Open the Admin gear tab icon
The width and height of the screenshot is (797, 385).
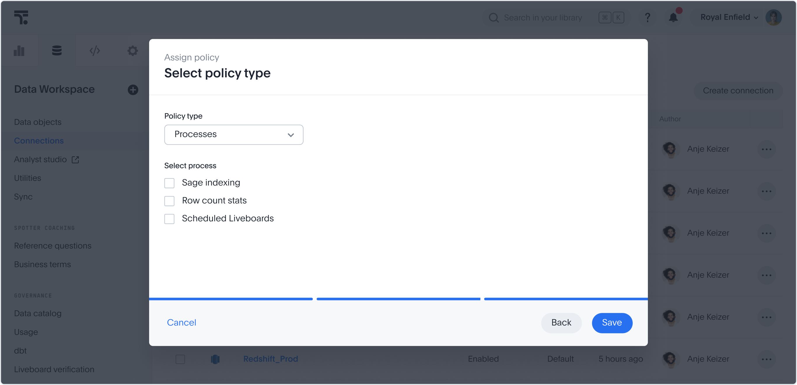(x=133, y=50)
